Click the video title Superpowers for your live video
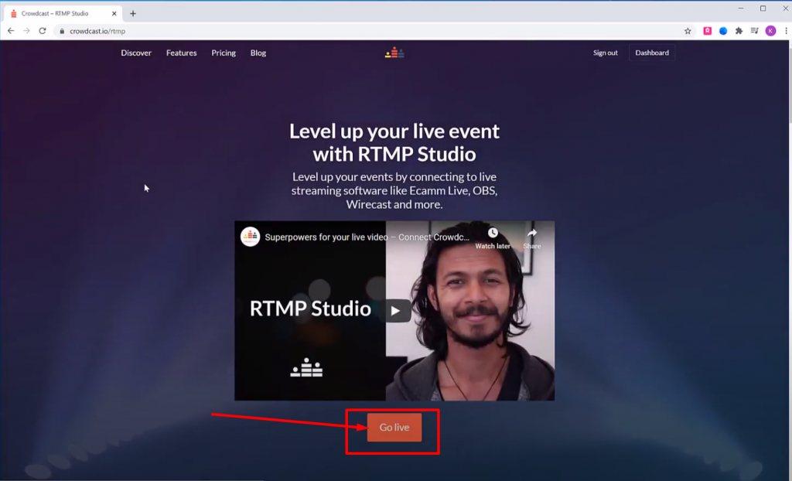The image size is (792, 481). [x=367, y=237]
